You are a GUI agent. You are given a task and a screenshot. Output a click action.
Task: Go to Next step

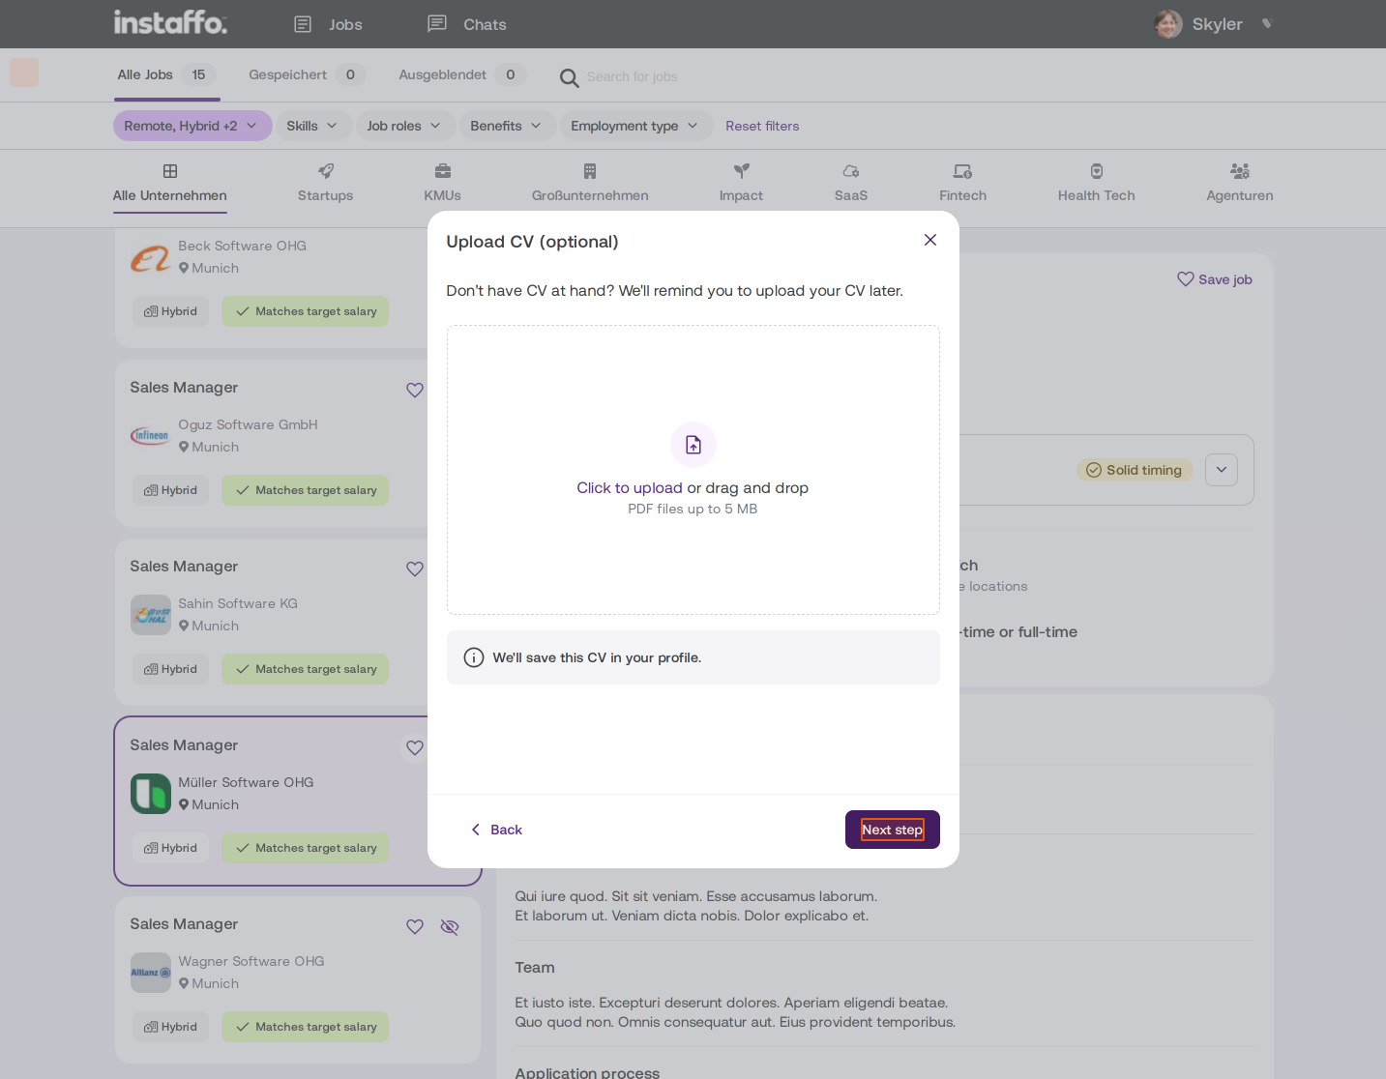pyautogui.click(x=893, y=830)
